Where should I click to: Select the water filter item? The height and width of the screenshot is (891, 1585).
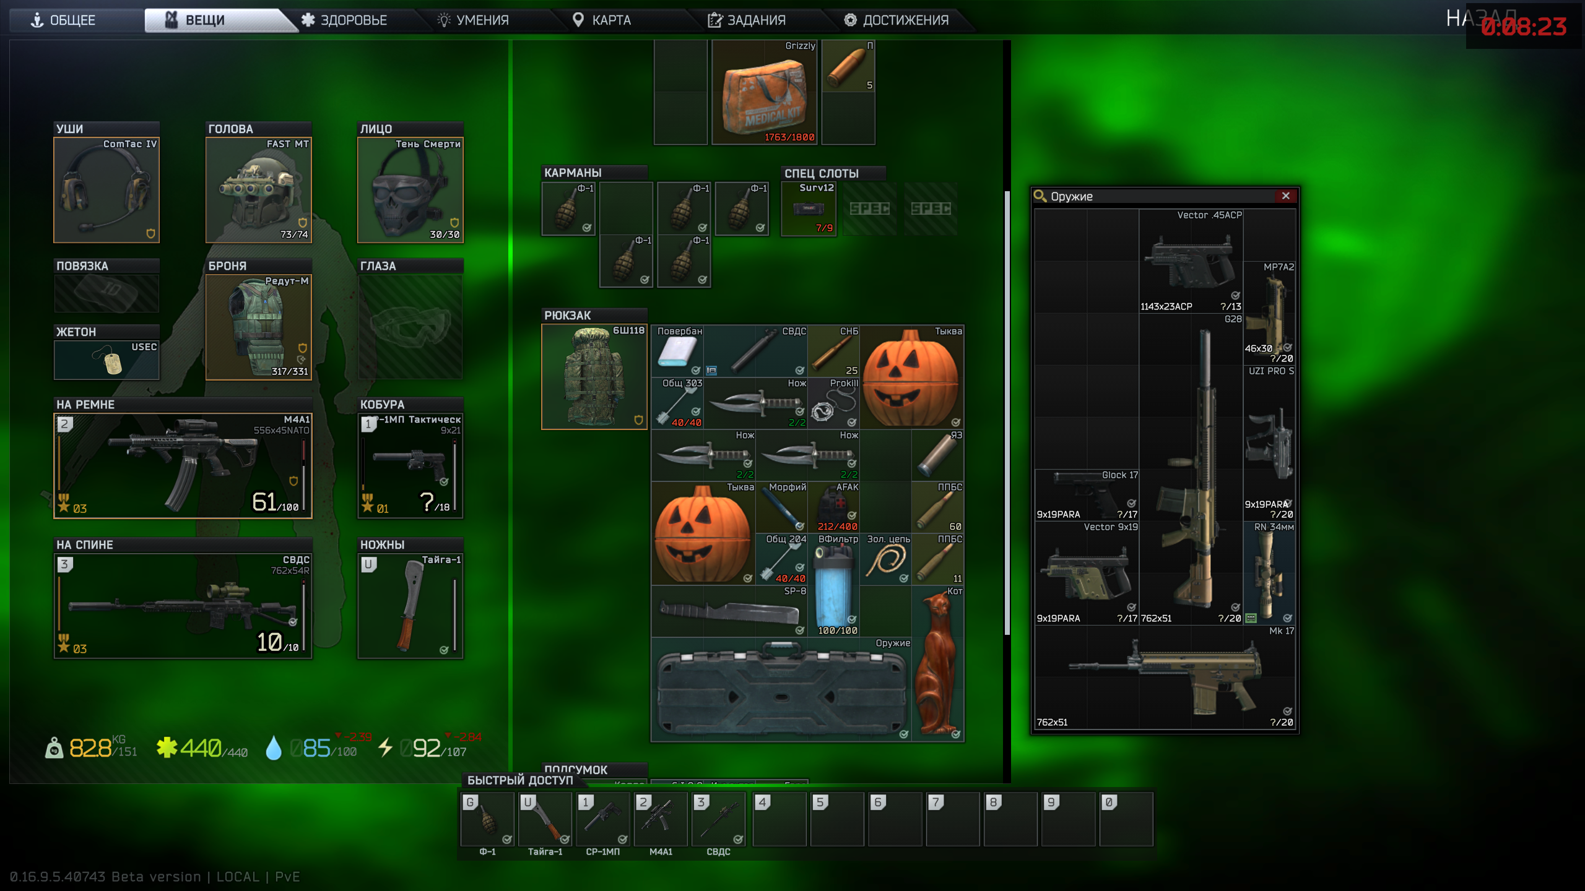point(833,585)
